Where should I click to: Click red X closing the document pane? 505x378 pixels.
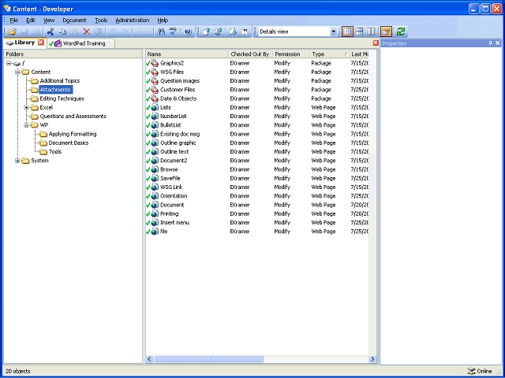point(376,43)
